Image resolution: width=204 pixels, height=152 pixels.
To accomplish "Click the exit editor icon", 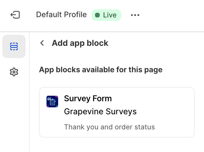I will (x=15, y=15).
